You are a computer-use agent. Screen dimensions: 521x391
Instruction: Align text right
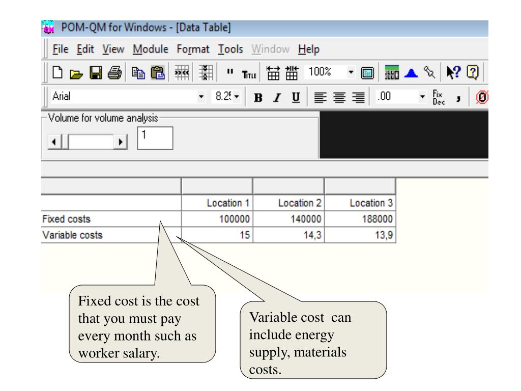(x=358, y=97)
